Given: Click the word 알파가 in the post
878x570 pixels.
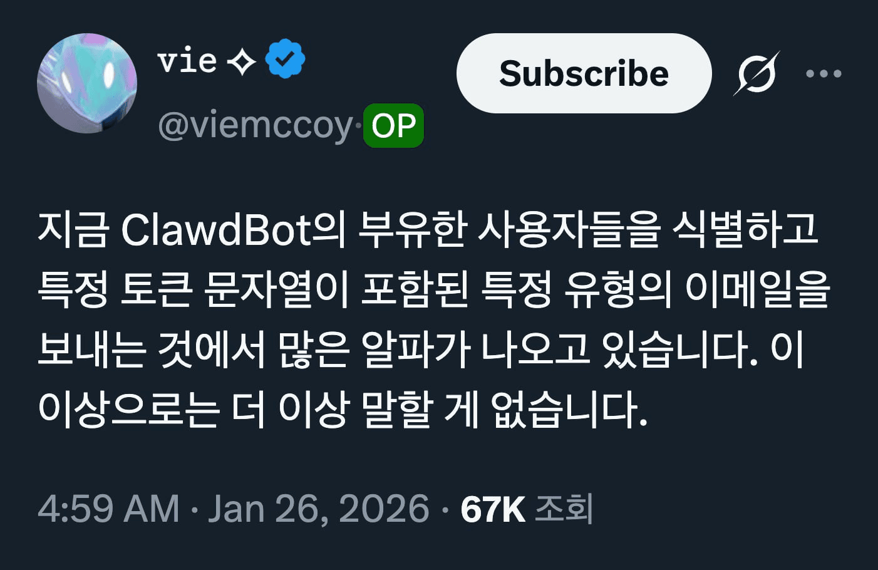Looking at the screenshot, I should tap(416, 349).
